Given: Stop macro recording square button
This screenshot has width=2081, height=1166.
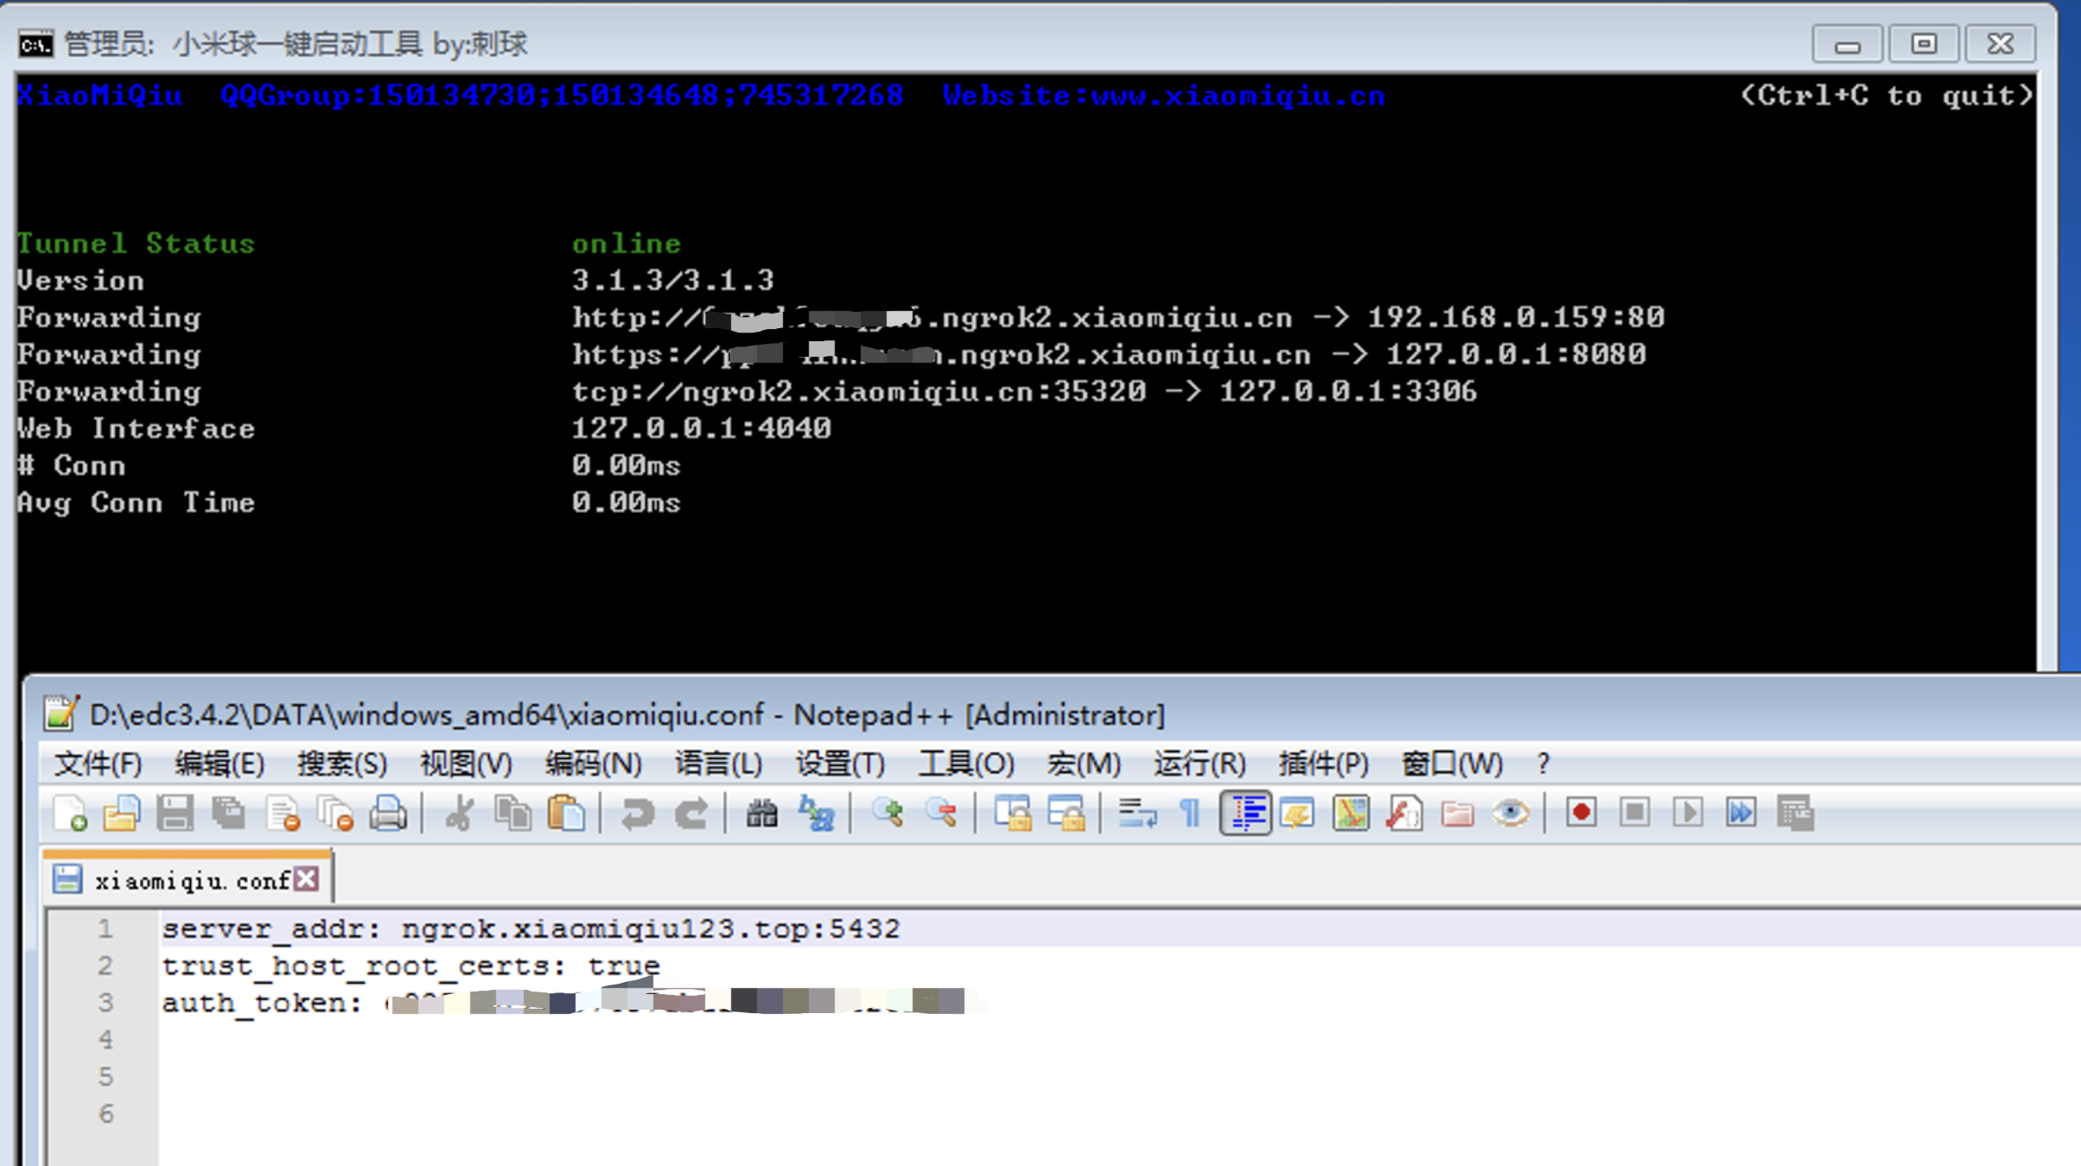Looking at the screenshot, I should [1635, 814].
